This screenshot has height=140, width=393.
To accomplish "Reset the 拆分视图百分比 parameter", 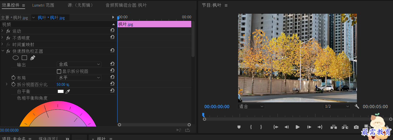I will pyautogui.click(x=112, y=84).
